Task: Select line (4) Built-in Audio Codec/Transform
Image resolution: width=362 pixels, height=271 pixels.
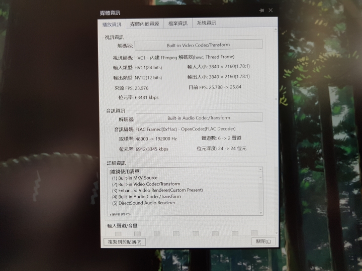Action: (146, 197)
